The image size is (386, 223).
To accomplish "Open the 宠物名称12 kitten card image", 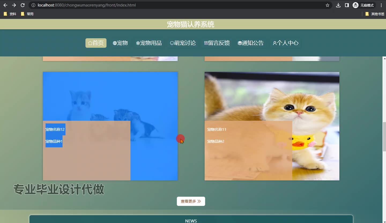I will coord(110,126).
